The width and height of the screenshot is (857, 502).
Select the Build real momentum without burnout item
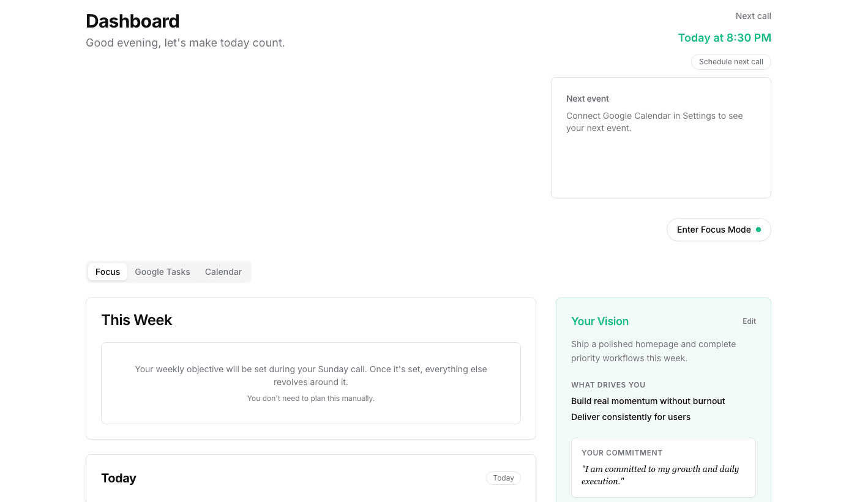[648, 401]
